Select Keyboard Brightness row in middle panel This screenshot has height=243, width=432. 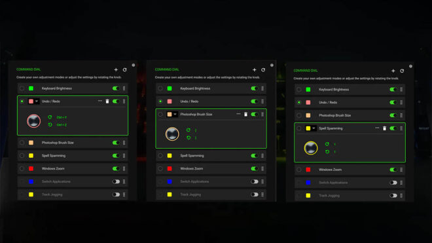click(x=211, y=88)
